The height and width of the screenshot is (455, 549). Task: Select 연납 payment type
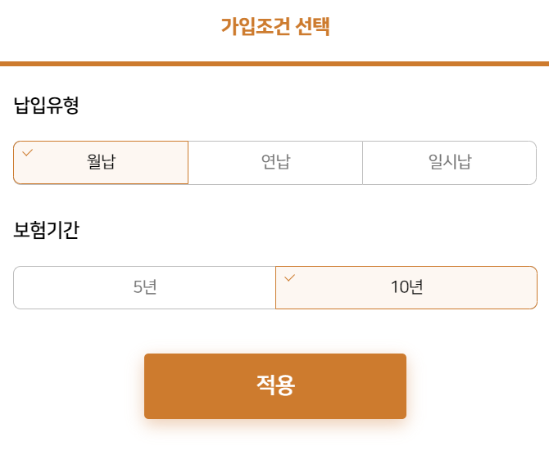pos(275,163)
